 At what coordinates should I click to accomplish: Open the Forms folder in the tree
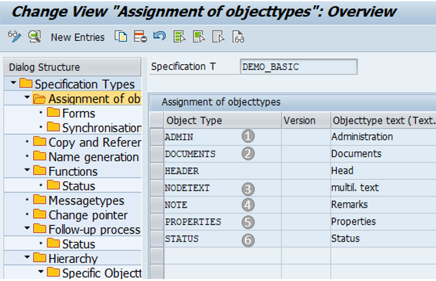tap(78, 114)
